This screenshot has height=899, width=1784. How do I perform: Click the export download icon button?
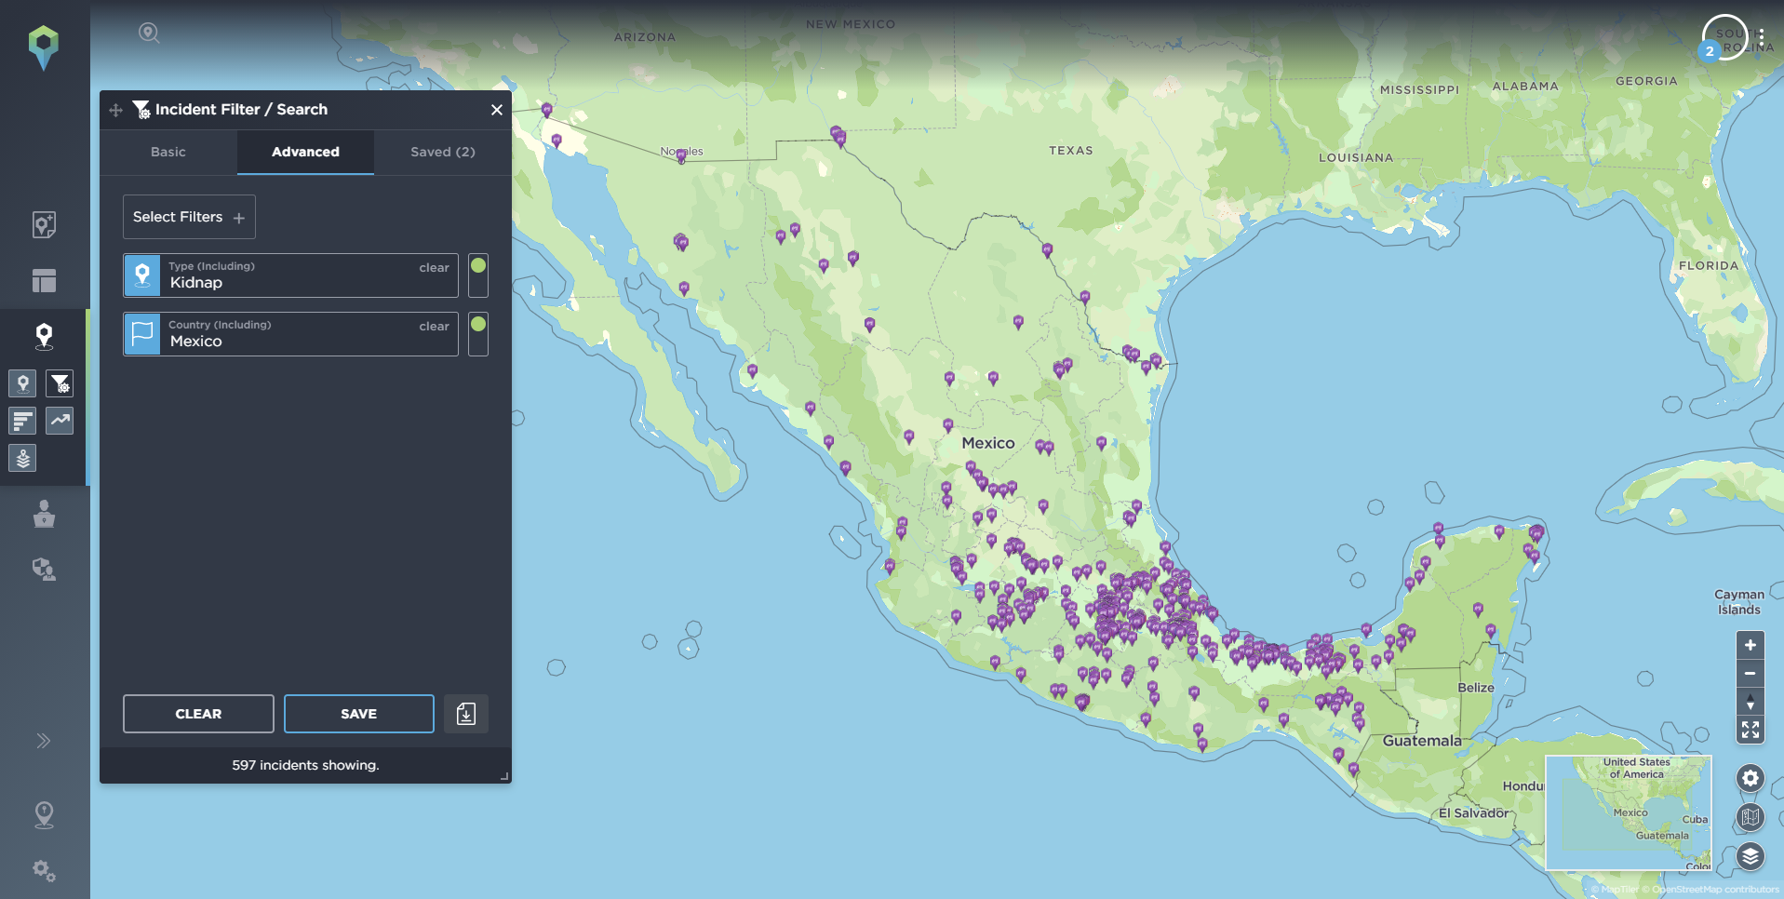click(x=466, y=714)
